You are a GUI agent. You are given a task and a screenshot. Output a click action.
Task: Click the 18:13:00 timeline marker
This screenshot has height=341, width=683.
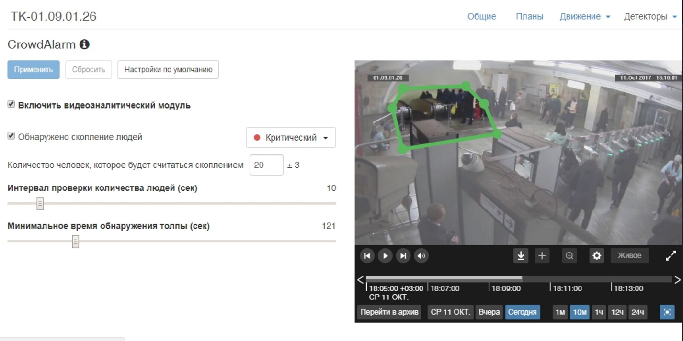pos(628,288)
